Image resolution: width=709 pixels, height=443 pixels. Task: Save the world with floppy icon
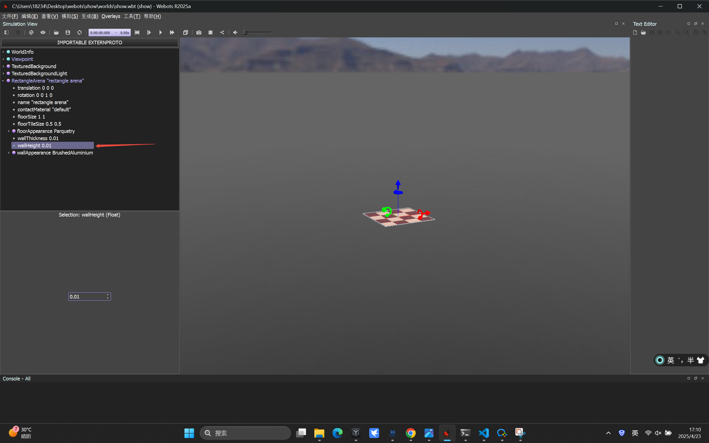68,32
